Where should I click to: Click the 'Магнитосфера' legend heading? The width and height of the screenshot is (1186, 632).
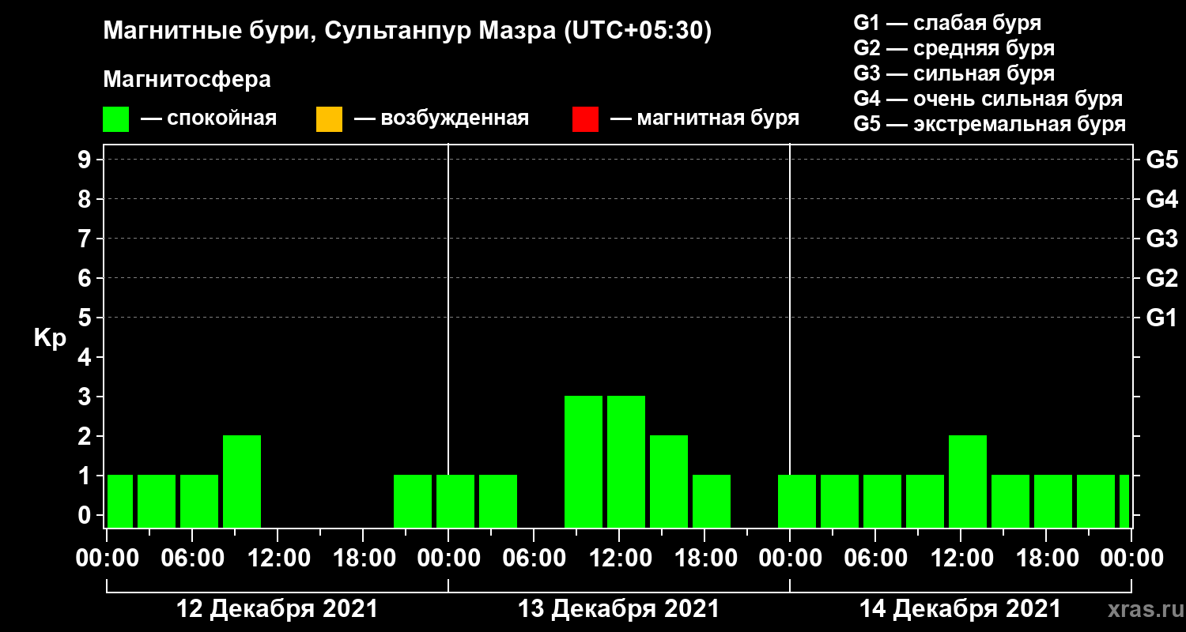click(187, 80)
